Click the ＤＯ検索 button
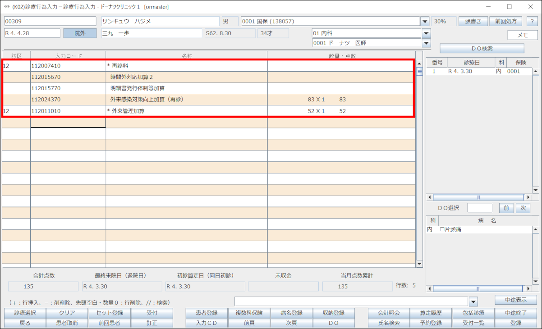542x329 pixels. click(482, 48)
